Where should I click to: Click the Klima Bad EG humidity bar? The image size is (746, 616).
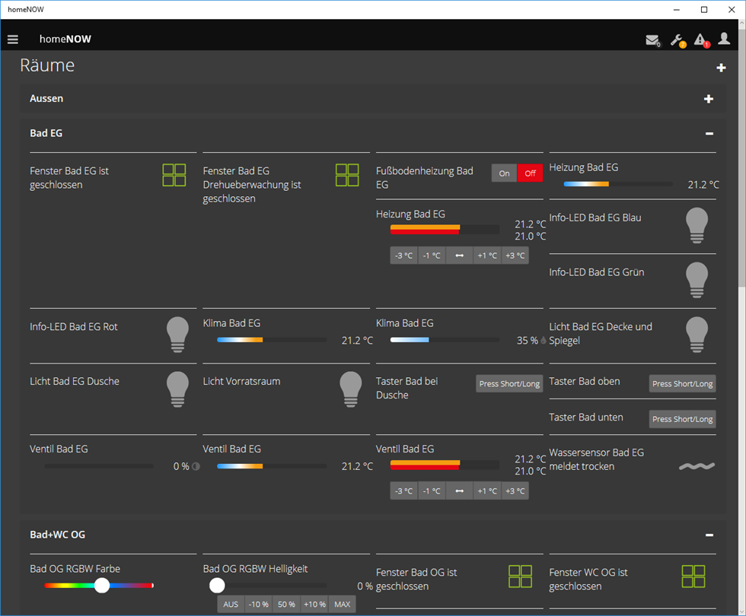click(x=445, y=340)
